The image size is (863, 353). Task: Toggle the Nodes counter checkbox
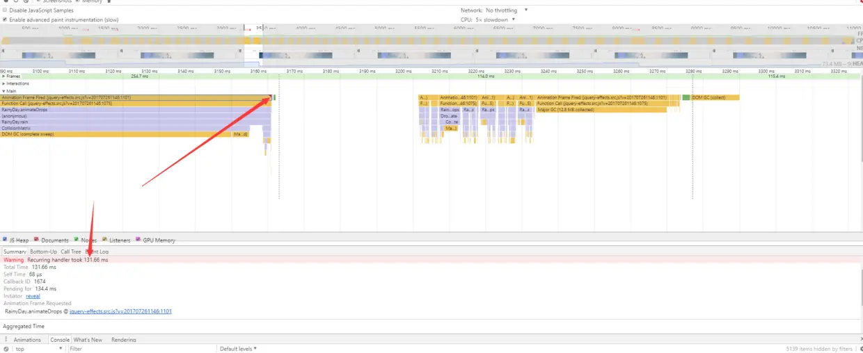(x=77, y=240)
